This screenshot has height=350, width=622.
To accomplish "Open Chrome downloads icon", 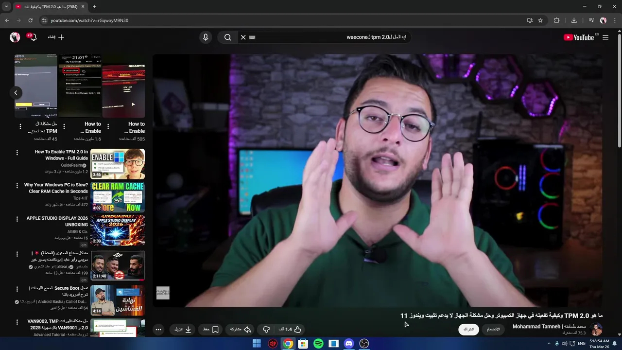I will tap(574, 20).
